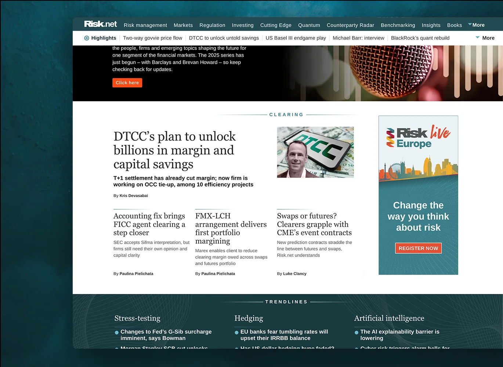Viewport: 503px width, 367px height.
Task: Click the Risk Live Europe logo
Action: tap(418, 137)
